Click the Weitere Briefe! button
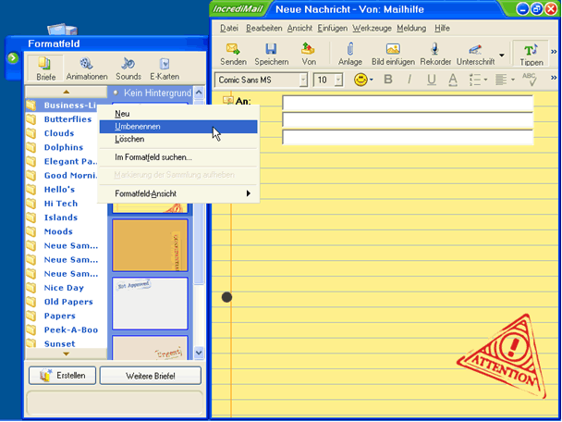This screenshot has width=562, height=422. point(150,376)
